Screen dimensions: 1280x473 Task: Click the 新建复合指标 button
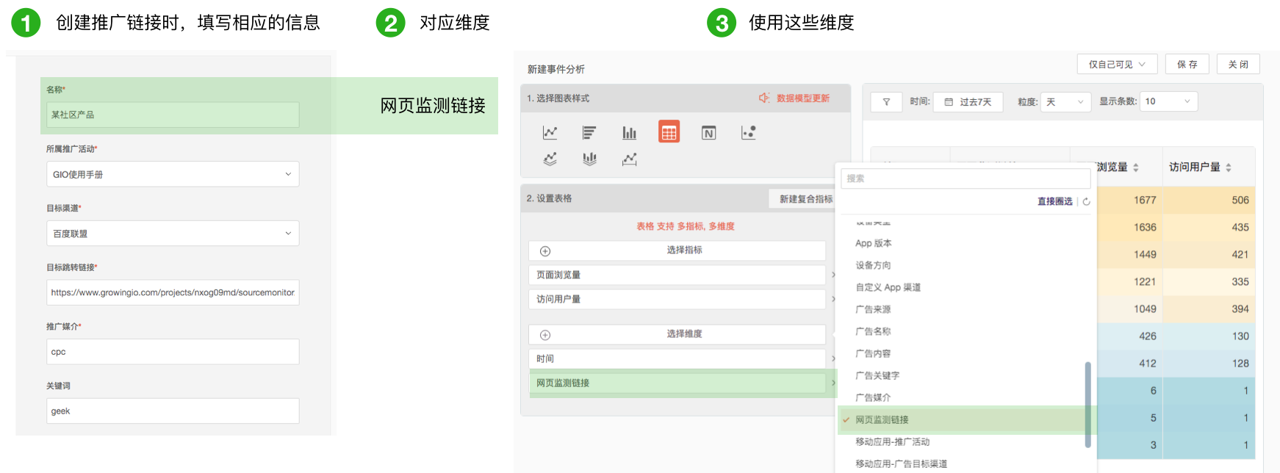[805, 199]
